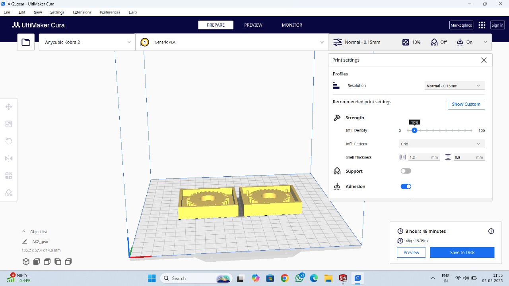The width and height of the screenshot is (509, 286).
Task: Open the Marketplace
Action: pos(461,25)
